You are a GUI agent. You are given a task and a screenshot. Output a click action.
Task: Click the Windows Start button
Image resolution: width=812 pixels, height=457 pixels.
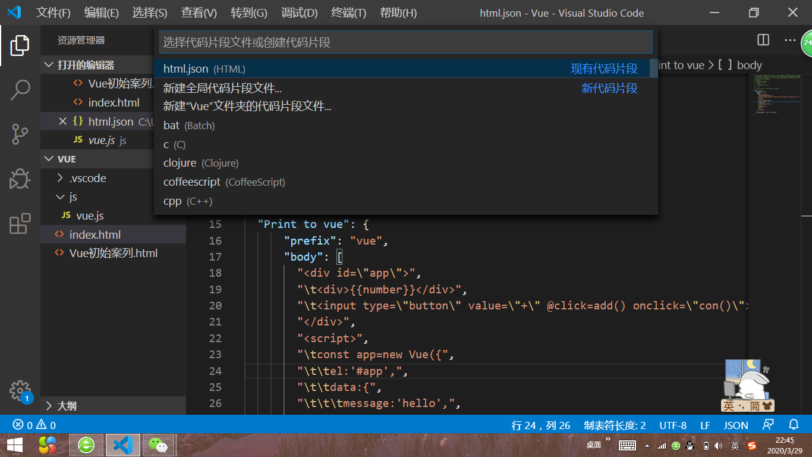[x=14, y=445]
